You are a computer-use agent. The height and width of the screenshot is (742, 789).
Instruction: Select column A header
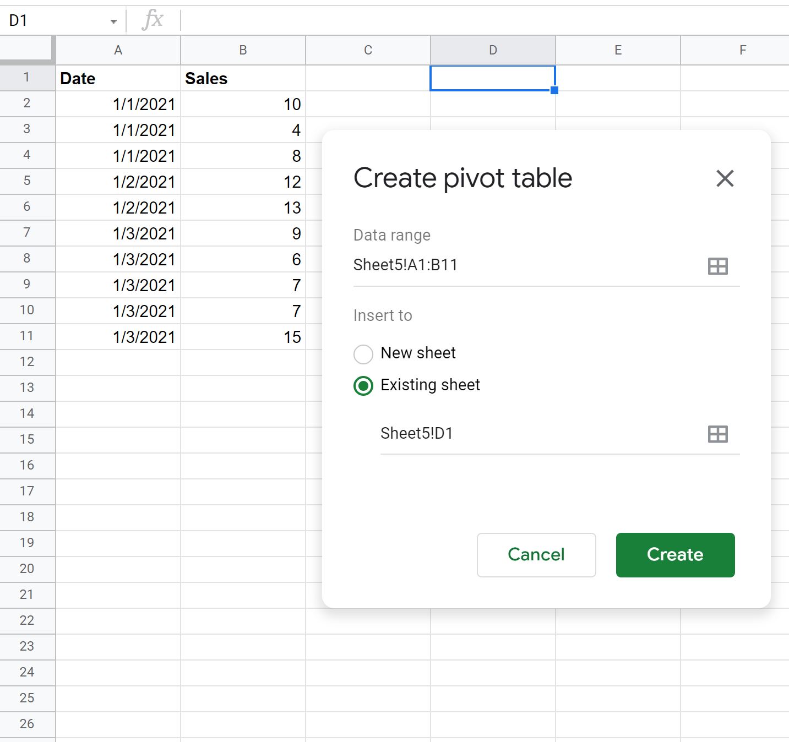click(x=118, y=51)
